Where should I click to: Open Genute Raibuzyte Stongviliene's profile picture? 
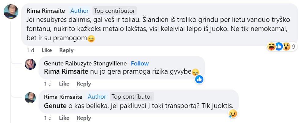pos(31,64)
